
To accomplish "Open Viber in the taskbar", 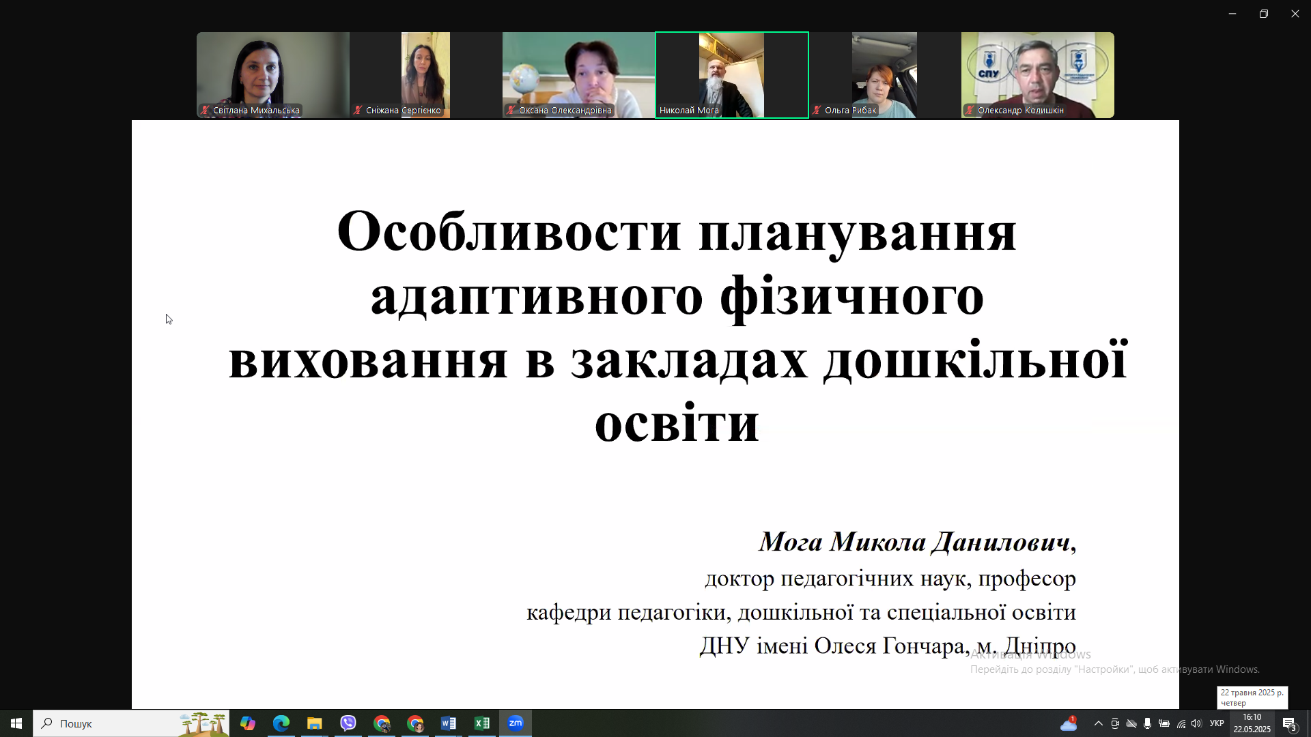I will [348, 723].
